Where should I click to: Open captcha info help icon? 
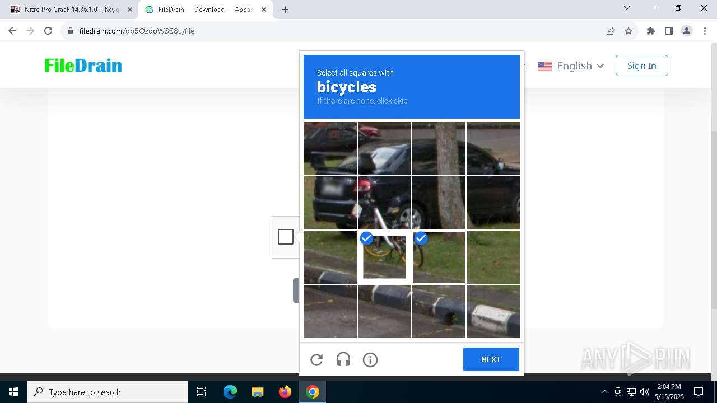[370, 360]
